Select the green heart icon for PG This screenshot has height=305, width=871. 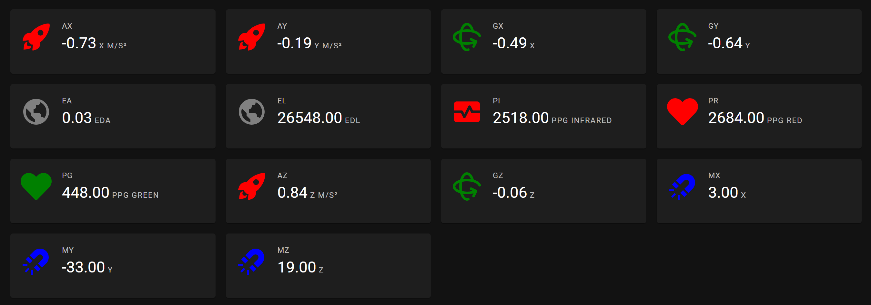pyautogui.click(x=36, y=186)
